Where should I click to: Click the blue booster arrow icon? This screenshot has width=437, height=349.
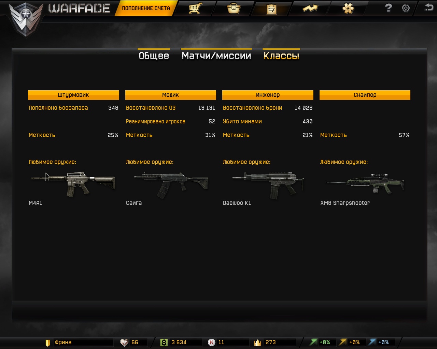372,342
